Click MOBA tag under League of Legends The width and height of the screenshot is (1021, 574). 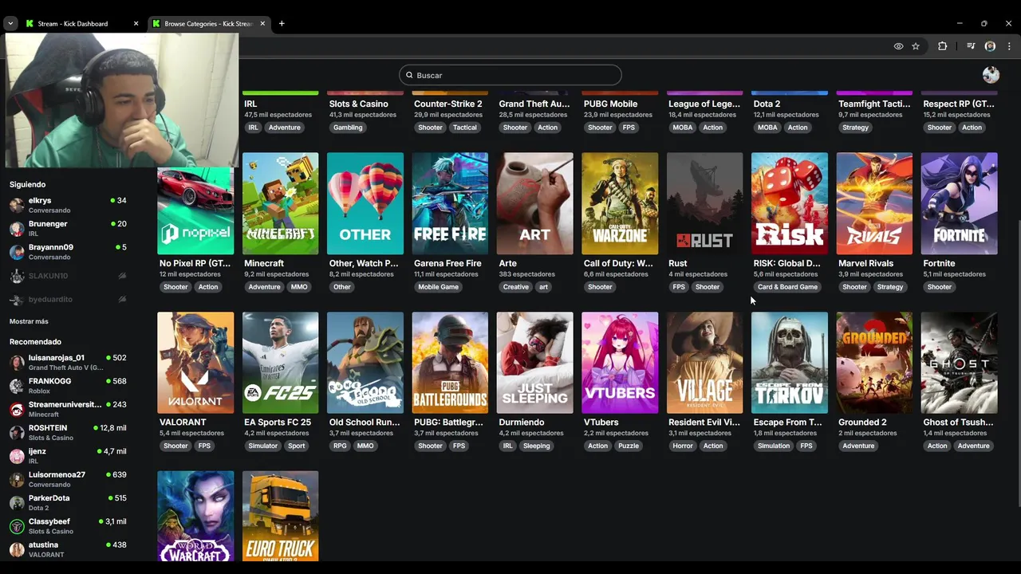pos(683,128)
